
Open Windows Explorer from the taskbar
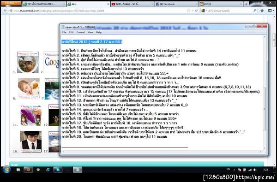(18, 170)
